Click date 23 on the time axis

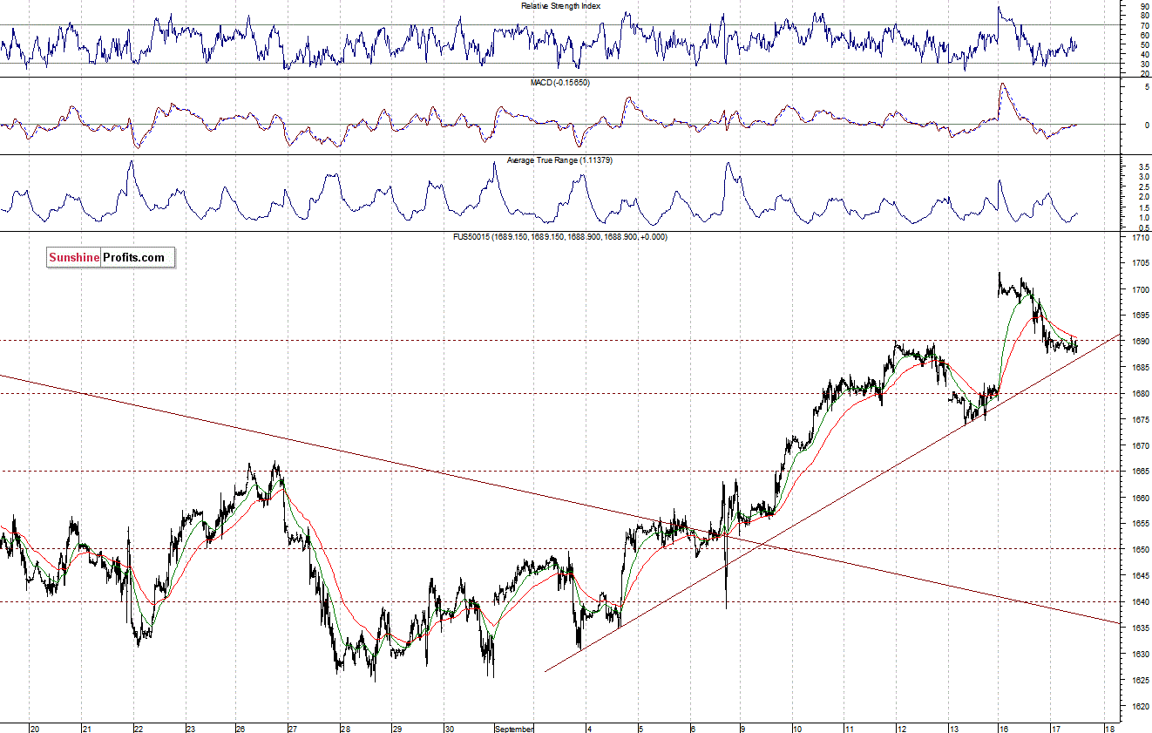pyautogui.click(x=190, y=728)
